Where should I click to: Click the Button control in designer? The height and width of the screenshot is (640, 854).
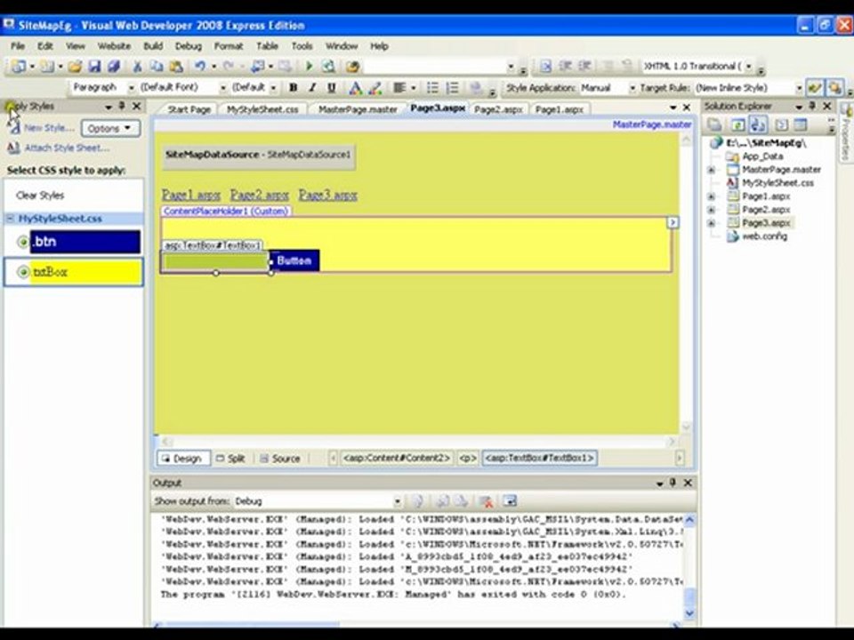[294, 260]
